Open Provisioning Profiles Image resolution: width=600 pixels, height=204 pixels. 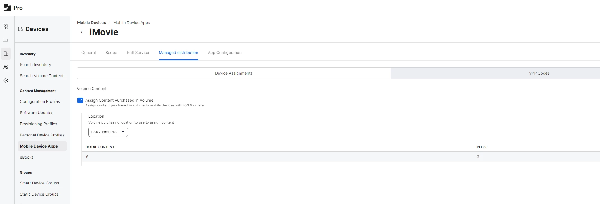(x=39, y=124)
